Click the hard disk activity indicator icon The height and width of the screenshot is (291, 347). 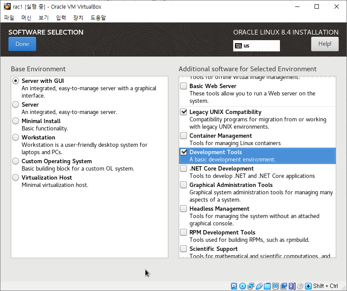pyautogui.click(x=234, y=286)
